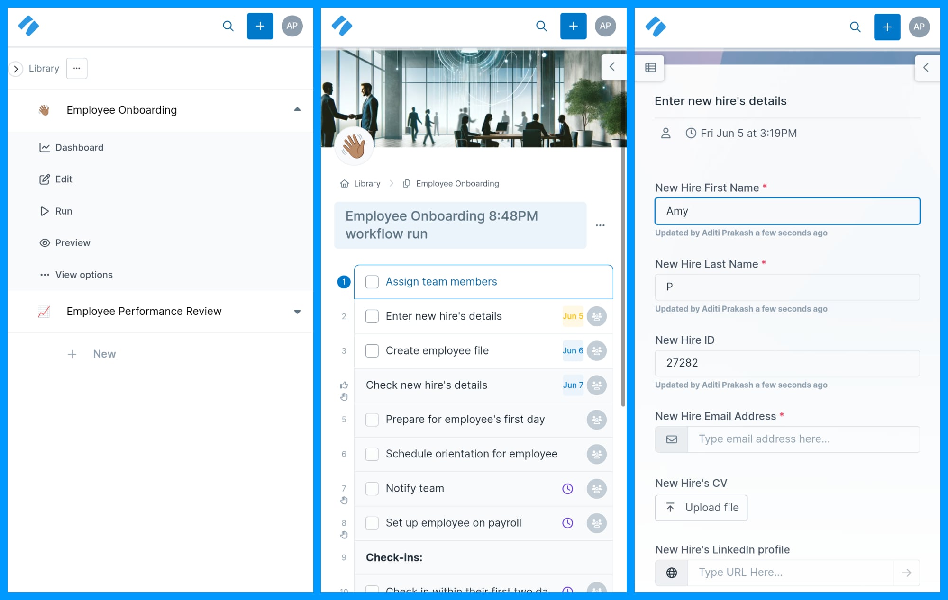This screenshot has height=600, width=948.
Task: Click blue plus button in right panel
Action: coord(887,27)
